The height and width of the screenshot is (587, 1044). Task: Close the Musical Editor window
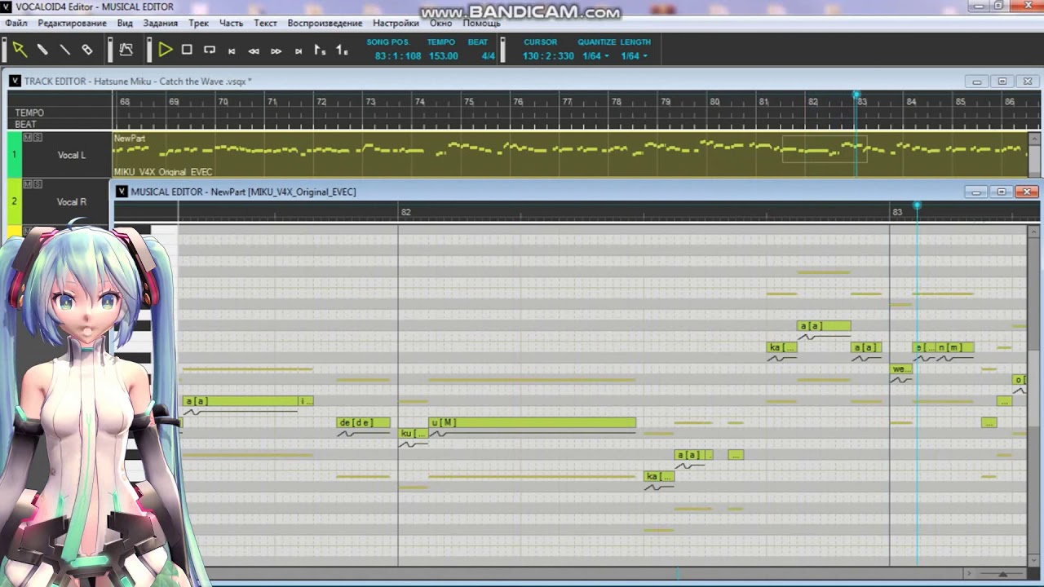click(x=1027, y=192)
